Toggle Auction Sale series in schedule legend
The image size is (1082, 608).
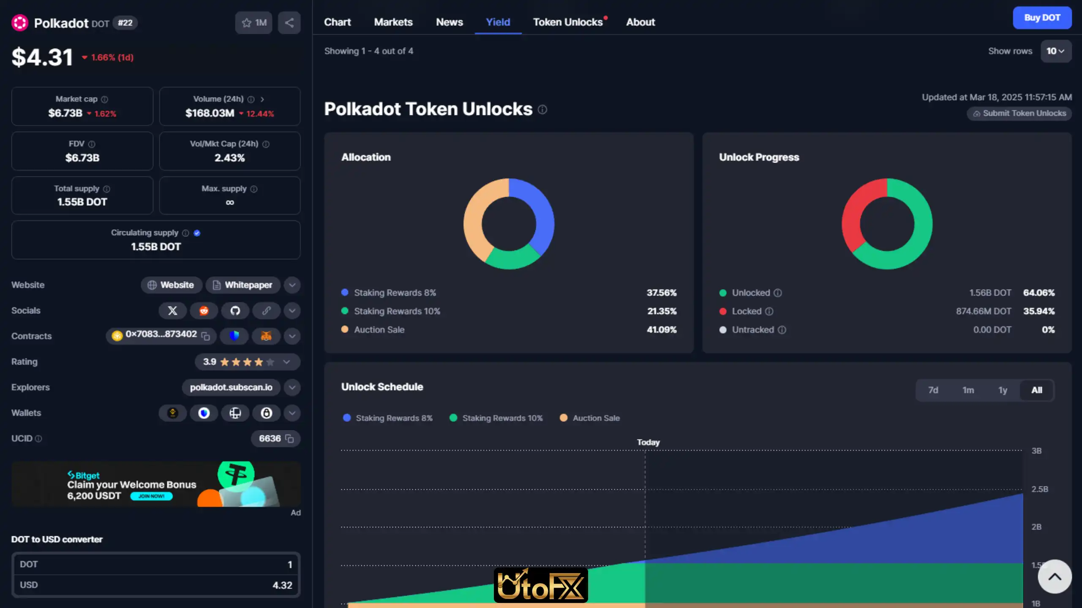pos(590,418)
